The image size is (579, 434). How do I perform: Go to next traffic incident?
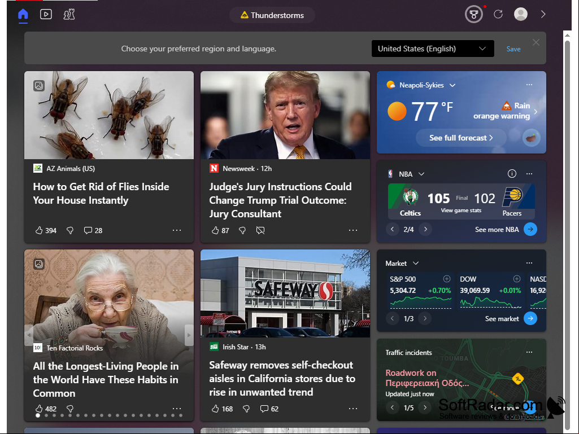(x=425, y=407)
